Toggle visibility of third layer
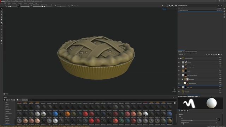 click(179, 67)
